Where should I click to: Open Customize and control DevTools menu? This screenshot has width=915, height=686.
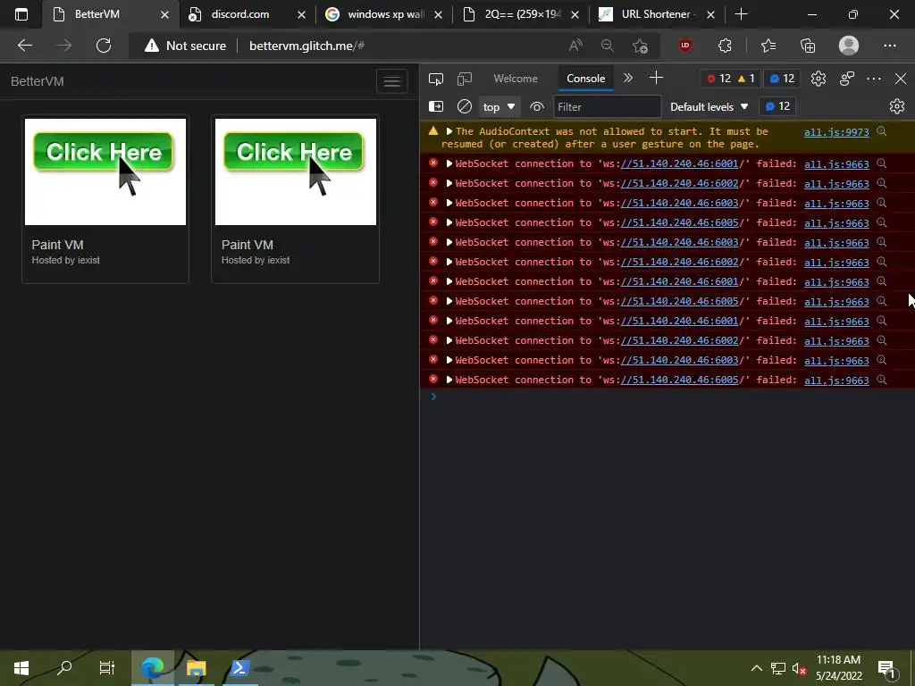(x=874, y=79)
